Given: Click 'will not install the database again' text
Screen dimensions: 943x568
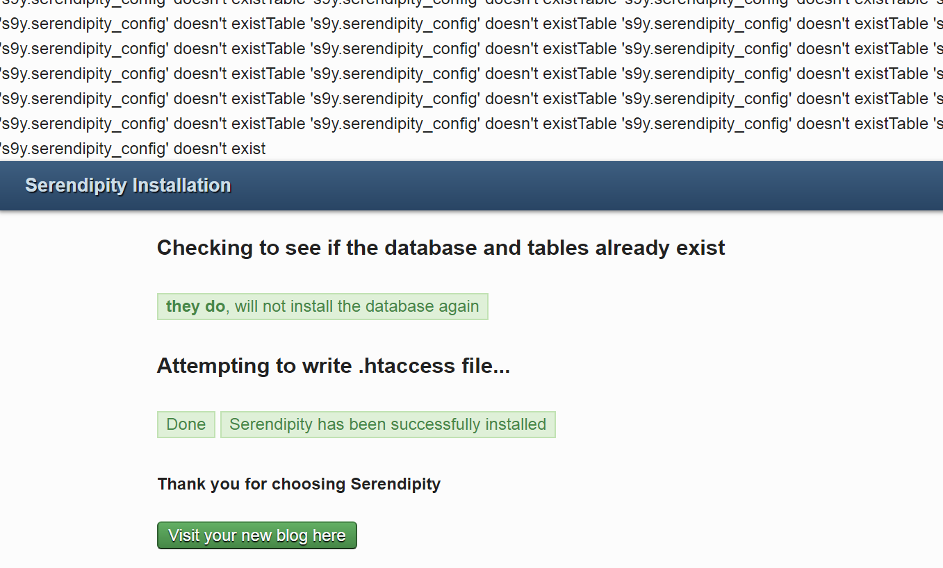Looking at the screenshot, I should coord(356,306).
